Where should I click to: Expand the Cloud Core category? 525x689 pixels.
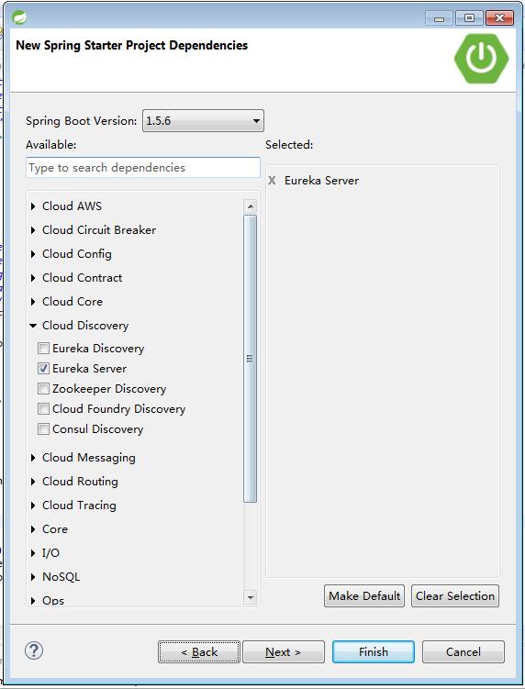33,302
